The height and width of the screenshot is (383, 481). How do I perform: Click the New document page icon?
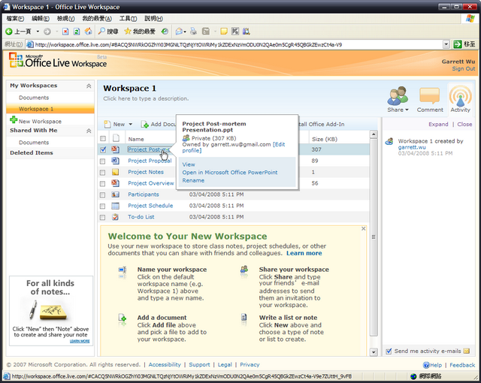pos(107,124)
